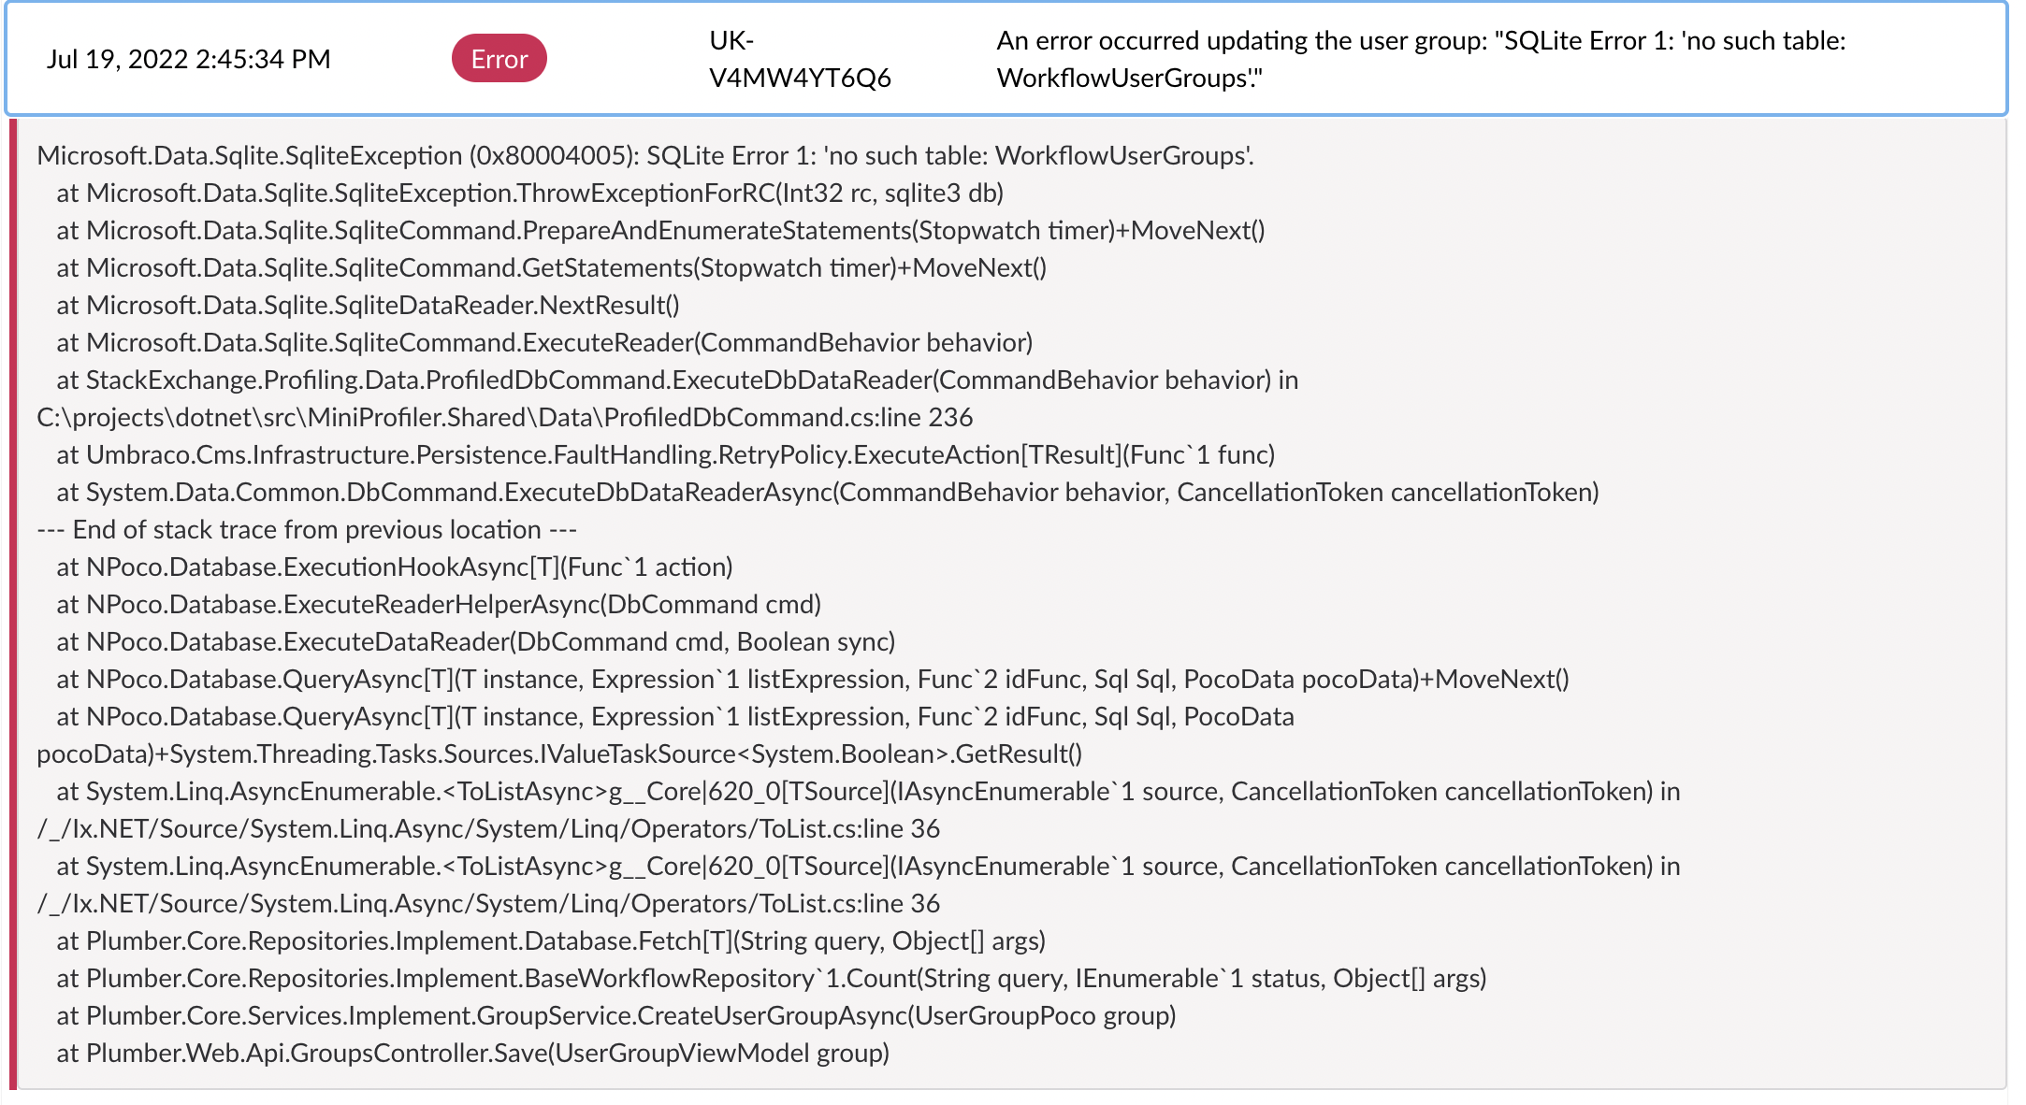The width and height of the screenshot is (2026, 1105).
Task: Click the PrepareAndEnumerateStatements stack line
Action: point(660,230)
